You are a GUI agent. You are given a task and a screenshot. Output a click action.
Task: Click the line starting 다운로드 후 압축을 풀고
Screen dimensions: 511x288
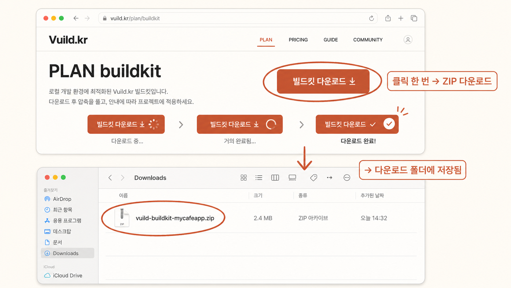[121, 102]
